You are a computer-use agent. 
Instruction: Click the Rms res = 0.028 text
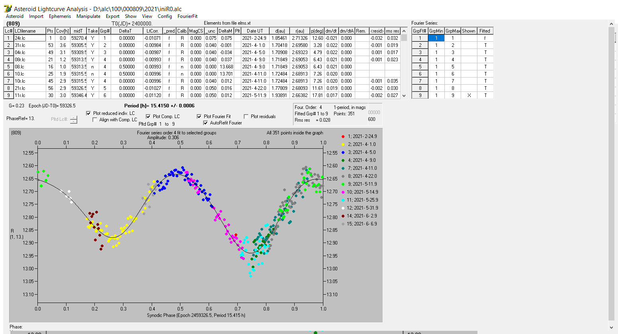click(x=313, y=120)
